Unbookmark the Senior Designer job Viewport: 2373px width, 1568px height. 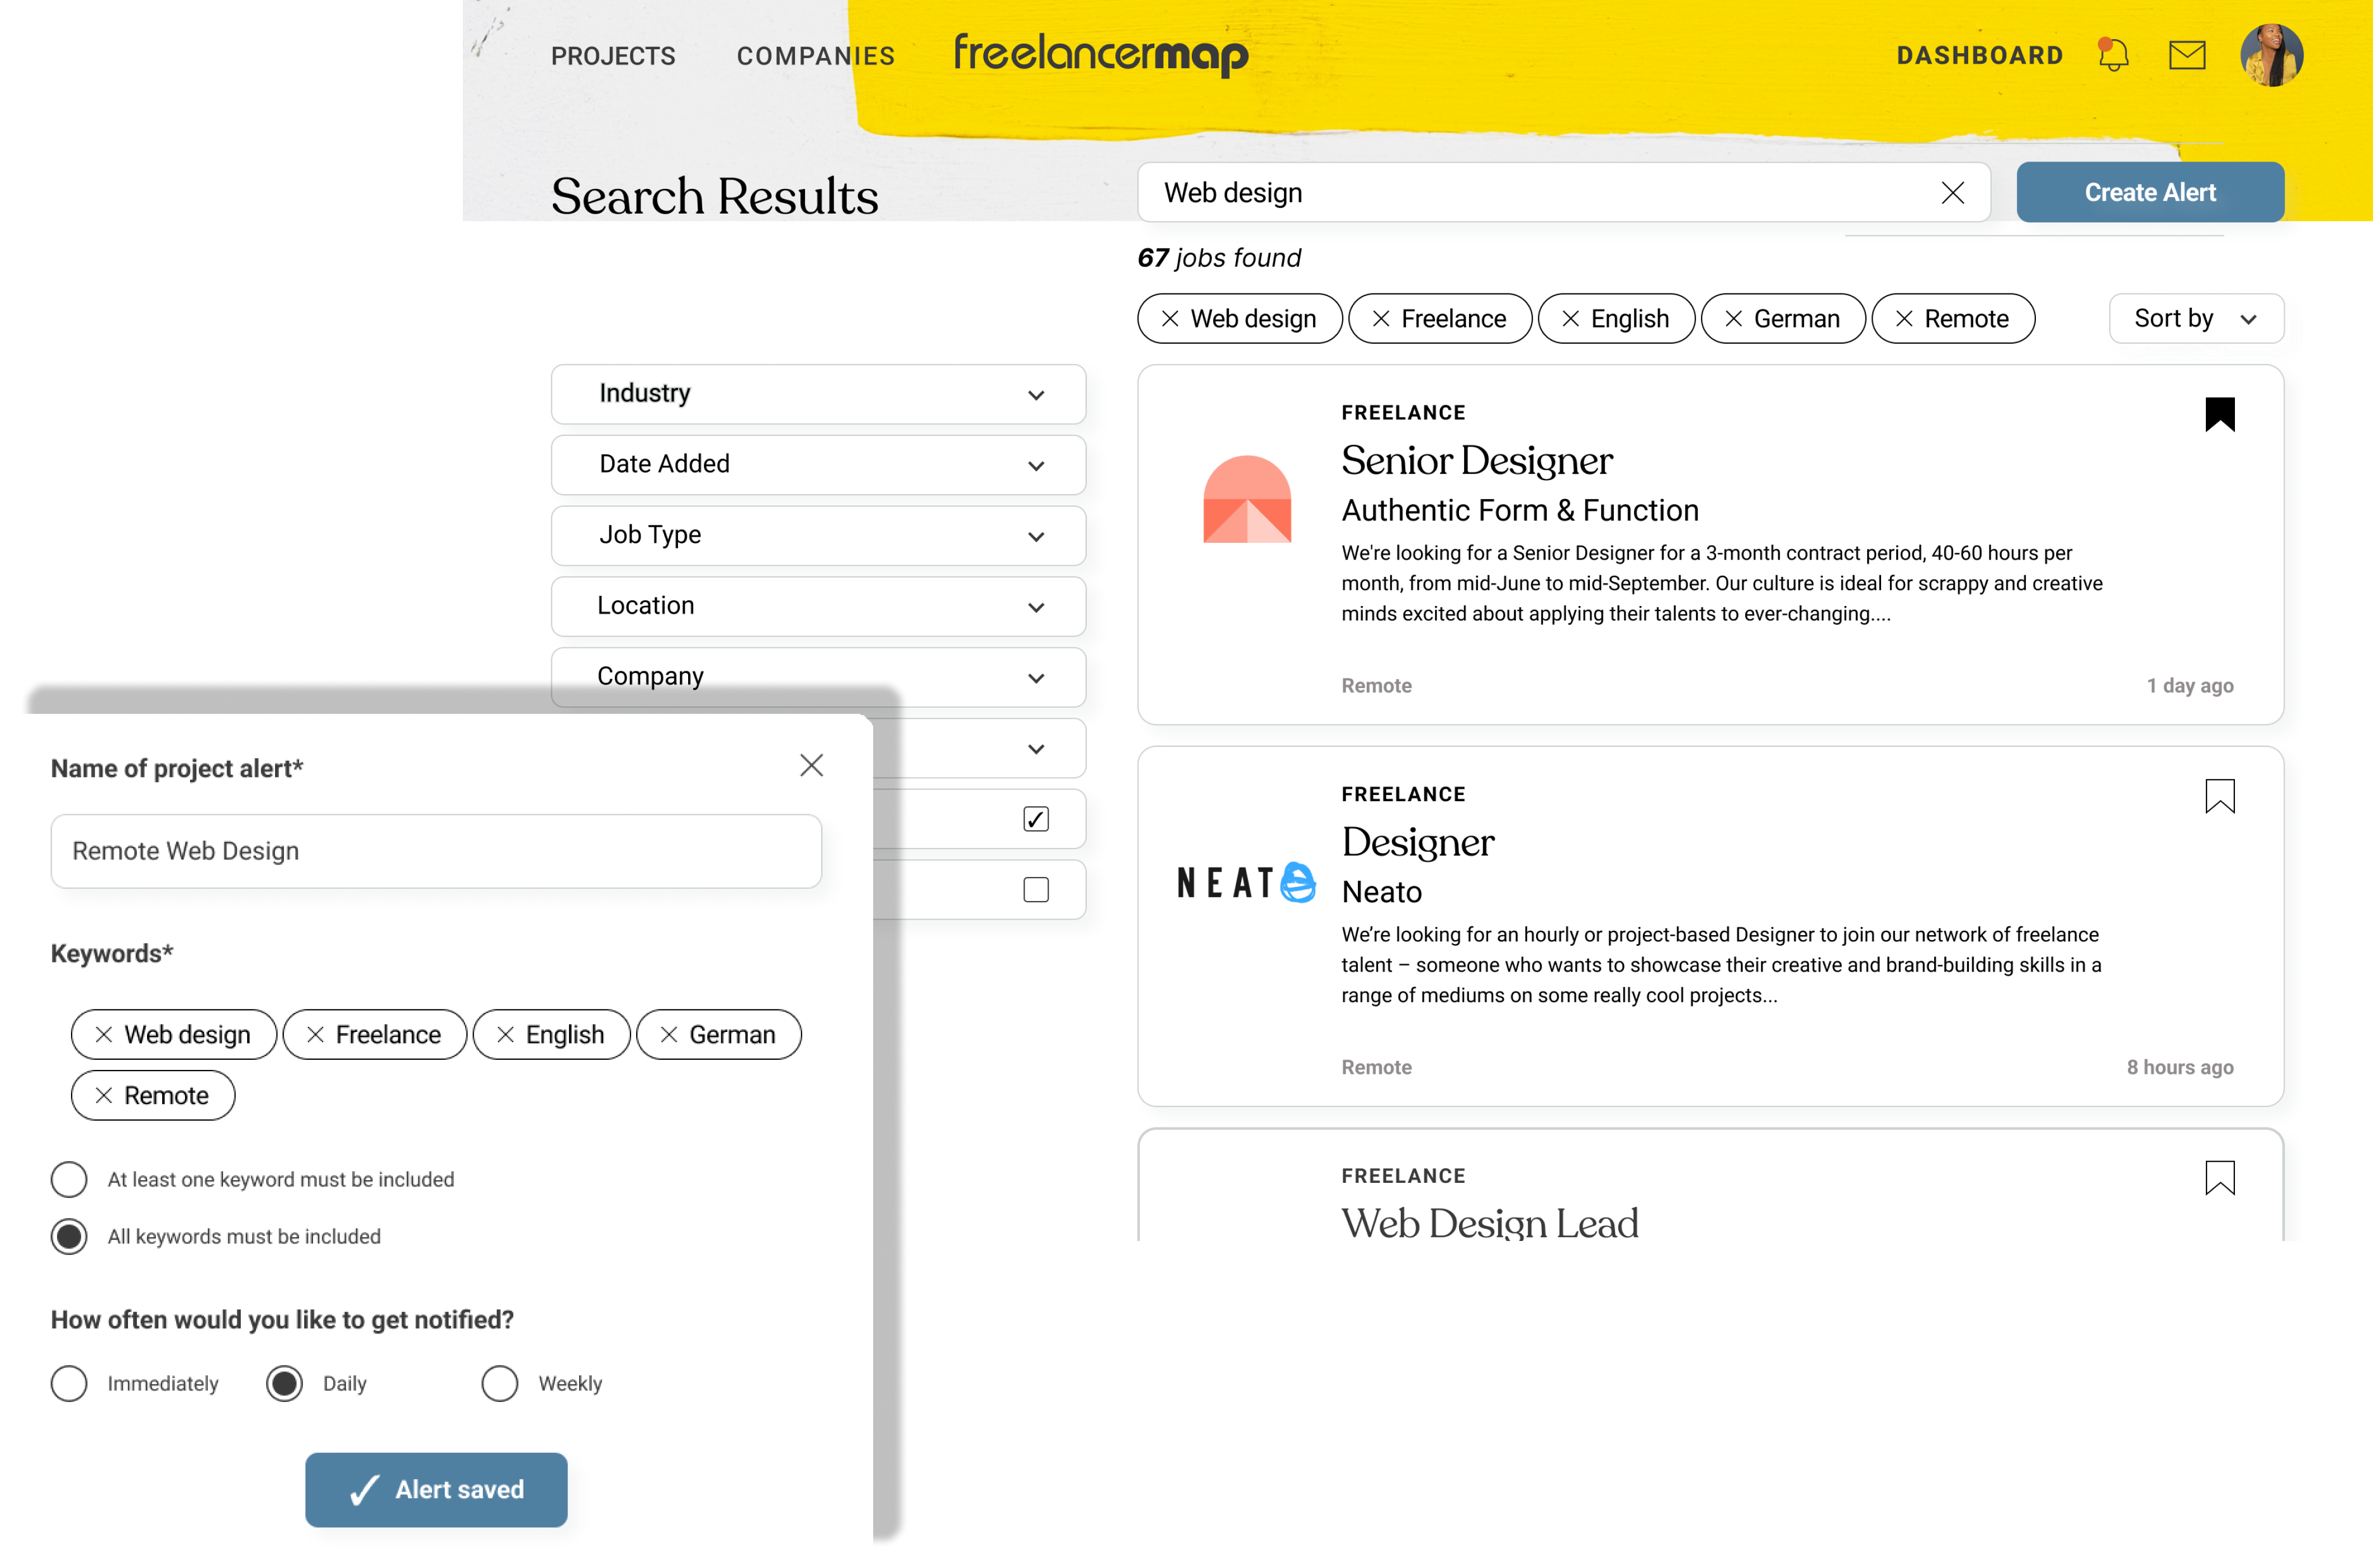pyautogui.click(x=2219, y=414)
